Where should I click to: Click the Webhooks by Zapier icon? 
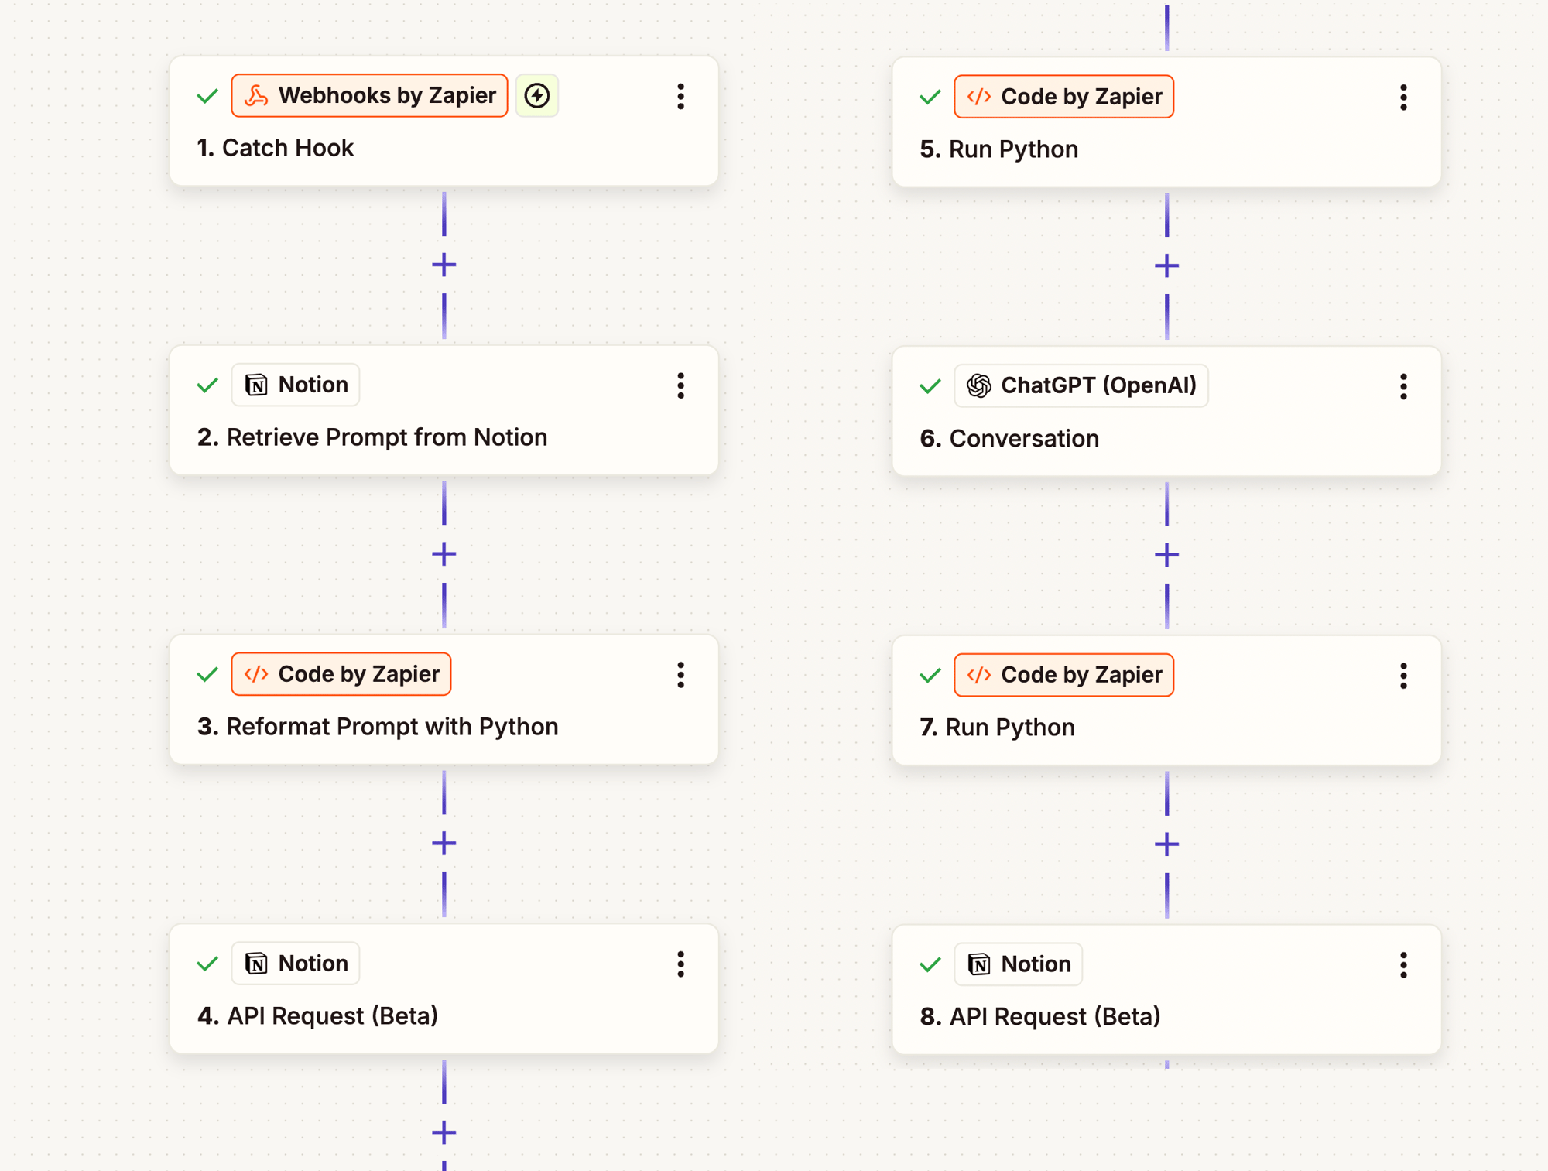(256, 96)
